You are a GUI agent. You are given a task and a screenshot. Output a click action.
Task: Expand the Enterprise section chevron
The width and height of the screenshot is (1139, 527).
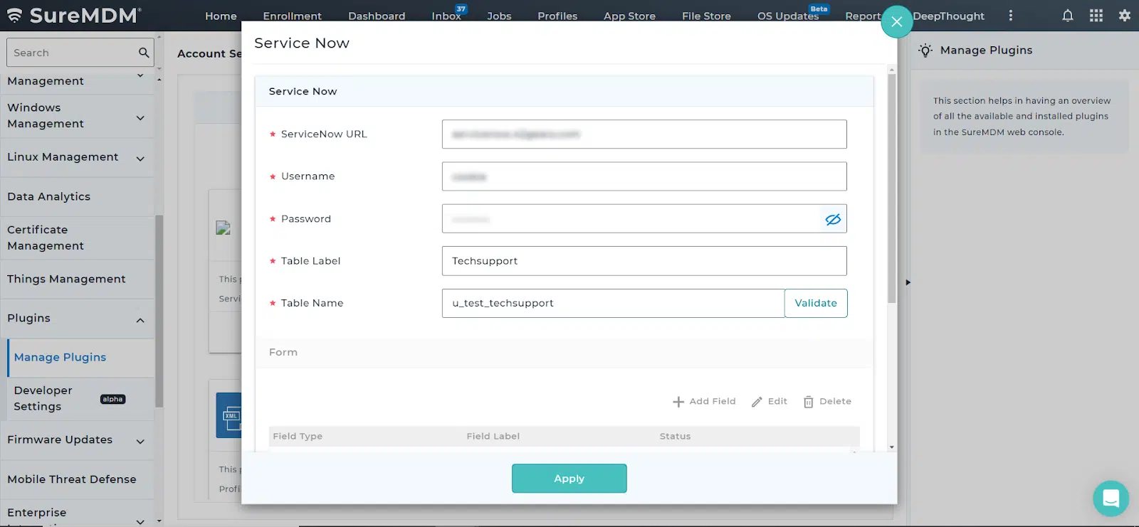140,521
